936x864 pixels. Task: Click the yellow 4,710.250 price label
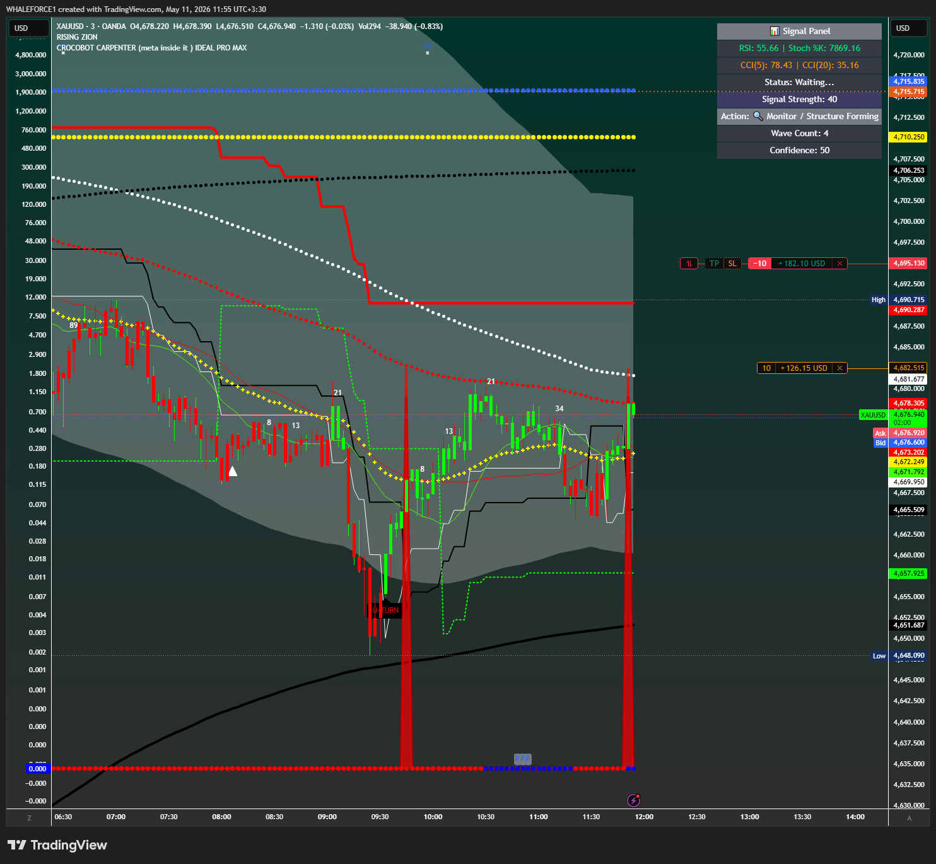point(909,137)
